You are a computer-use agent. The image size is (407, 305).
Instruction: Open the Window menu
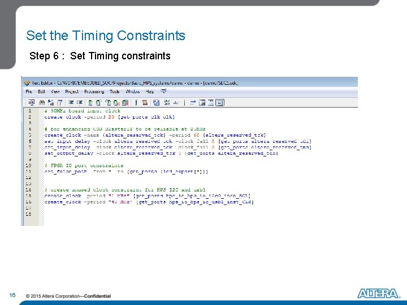point(133,91)
